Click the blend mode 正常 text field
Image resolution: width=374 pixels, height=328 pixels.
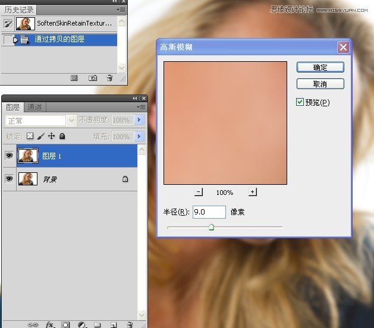point(35,121)
